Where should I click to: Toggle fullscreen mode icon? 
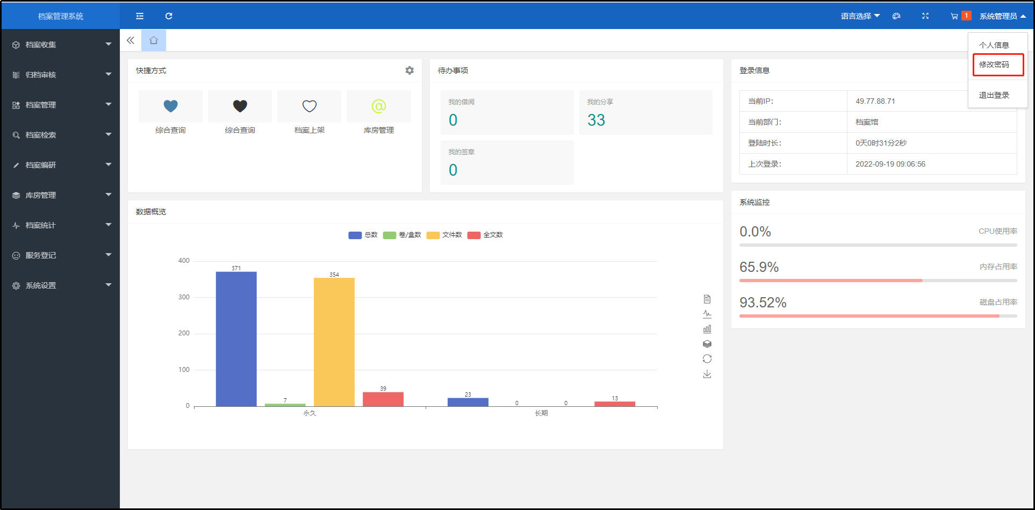pyautogui.click(x=925, y=16)
